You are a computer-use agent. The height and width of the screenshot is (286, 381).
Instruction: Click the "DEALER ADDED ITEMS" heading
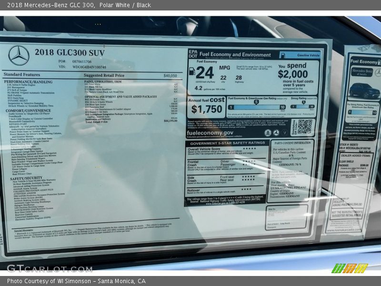(356, 155)
